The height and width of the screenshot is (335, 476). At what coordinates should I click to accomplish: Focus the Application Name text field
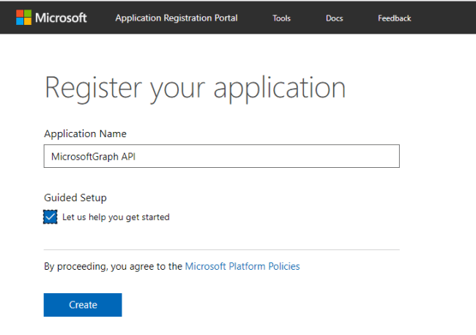pyautogui.click(x=222, y=156)
